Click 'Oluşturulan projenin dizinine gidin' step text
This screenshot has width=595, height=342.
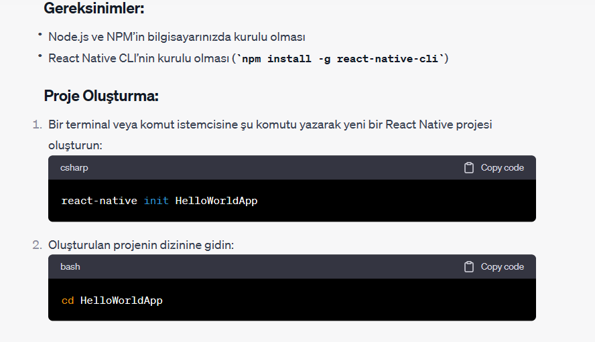click(x=141, y=245)
